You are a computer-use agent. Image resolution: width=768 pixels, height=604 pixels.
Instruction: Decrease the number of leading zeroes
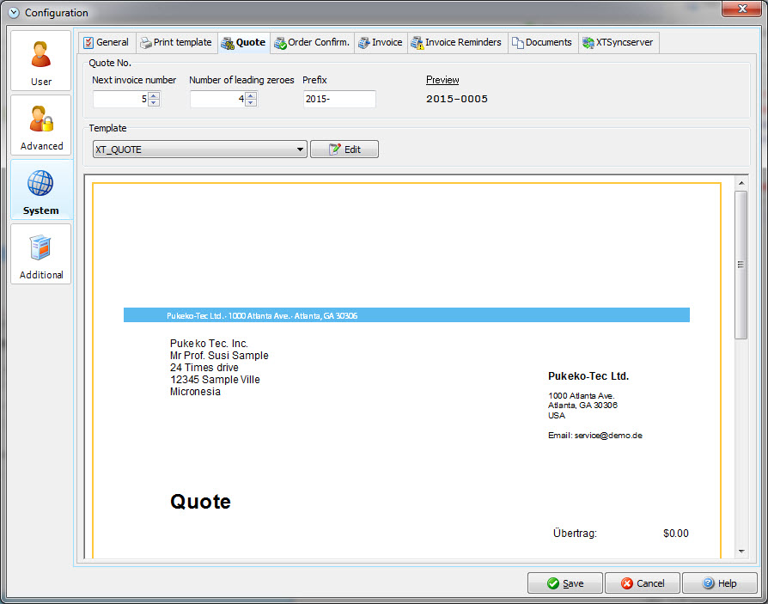tap(251, 103)
